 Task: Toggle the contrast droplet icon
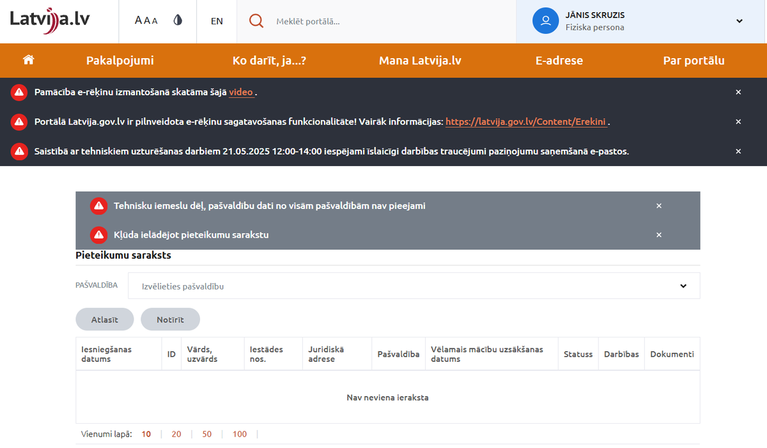point(178,20)
